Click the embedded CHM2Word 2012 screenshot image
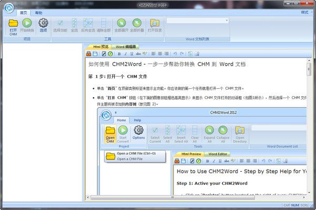This screenshot has height=210, width=316. coord(202,151)
